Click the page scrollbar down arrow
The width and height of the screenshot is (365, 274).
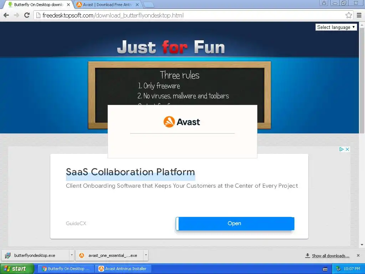pos(362,245)
